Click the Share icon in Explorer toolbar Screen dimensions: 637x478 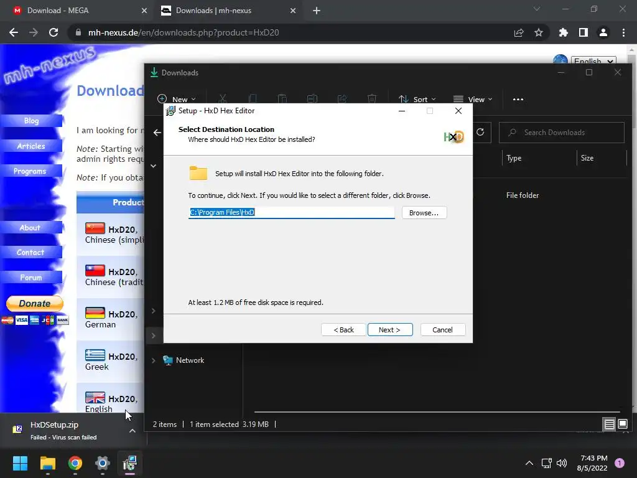(x=342, y=99)
